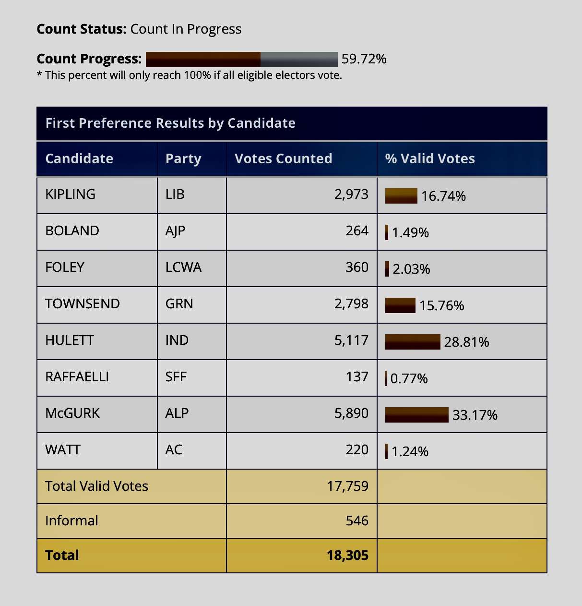Click the % Valid Votes column header
Viewport: 582px width, 606px height.
tap(430, 158)
